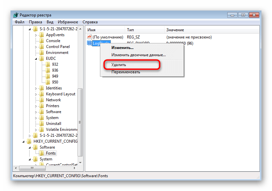The image size is (272, 191).
Task: Expand the Volatile Environment tree node
Action: (36, 130)
